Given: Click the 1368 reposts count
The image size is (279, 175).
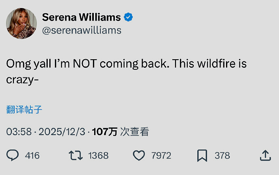Looking at the screenshot, I should click(x=98, y=156).
